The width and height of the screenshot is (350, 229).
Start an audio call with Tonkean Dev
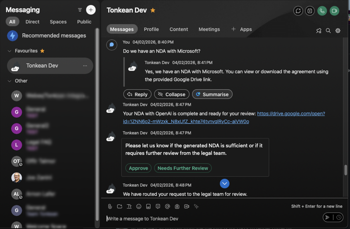tap(322, 11)
